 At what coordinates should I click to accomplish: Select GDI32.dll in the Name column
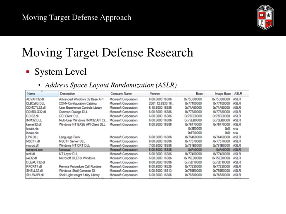32,116
